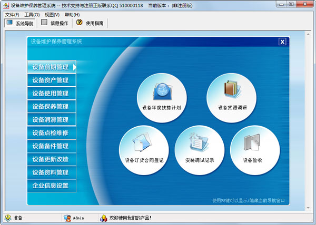Click the 使用指南 question mark icon

tap(79, 22)
